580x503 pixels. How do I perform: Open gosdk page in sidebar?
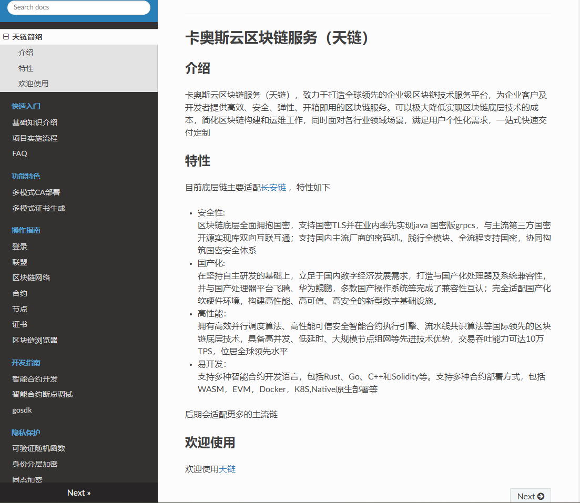(22, 410)
